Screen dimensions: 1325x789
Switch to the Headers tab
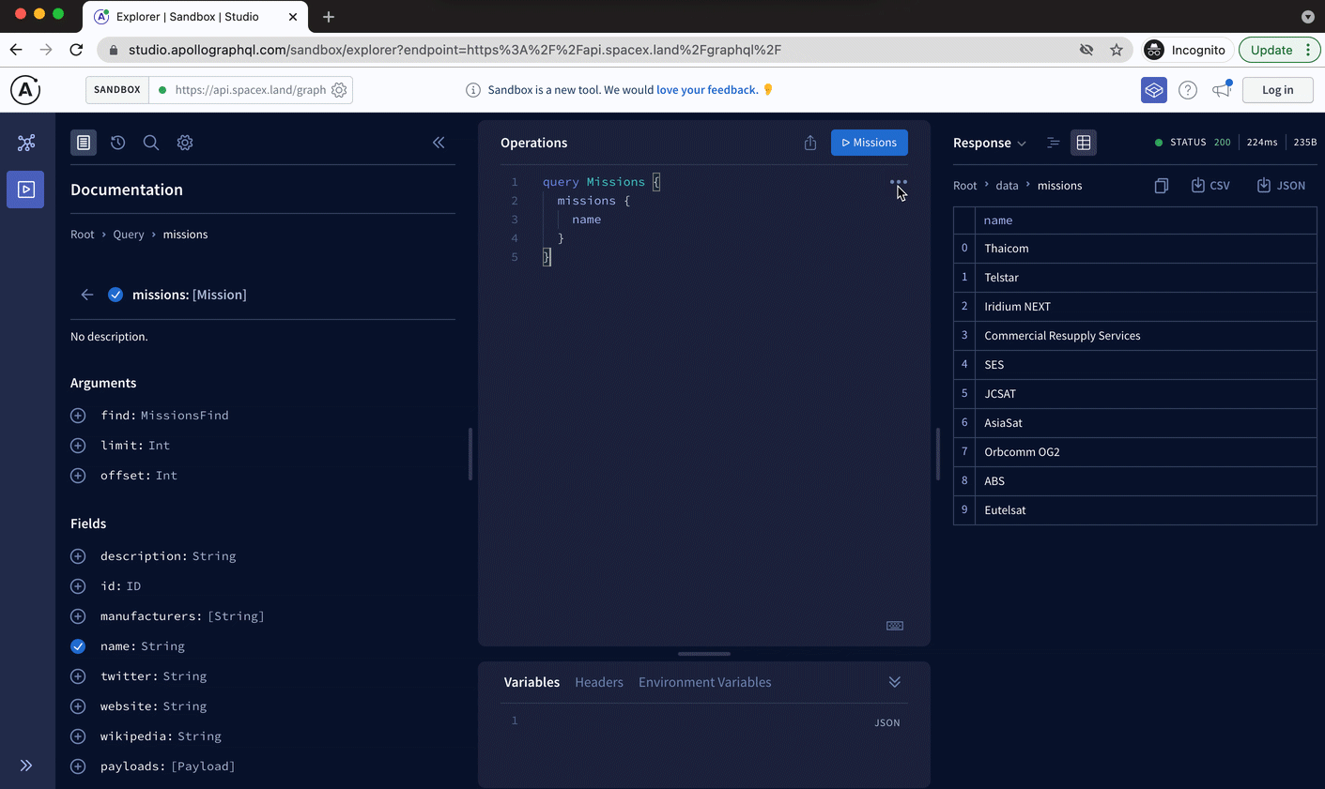[599, 682]
